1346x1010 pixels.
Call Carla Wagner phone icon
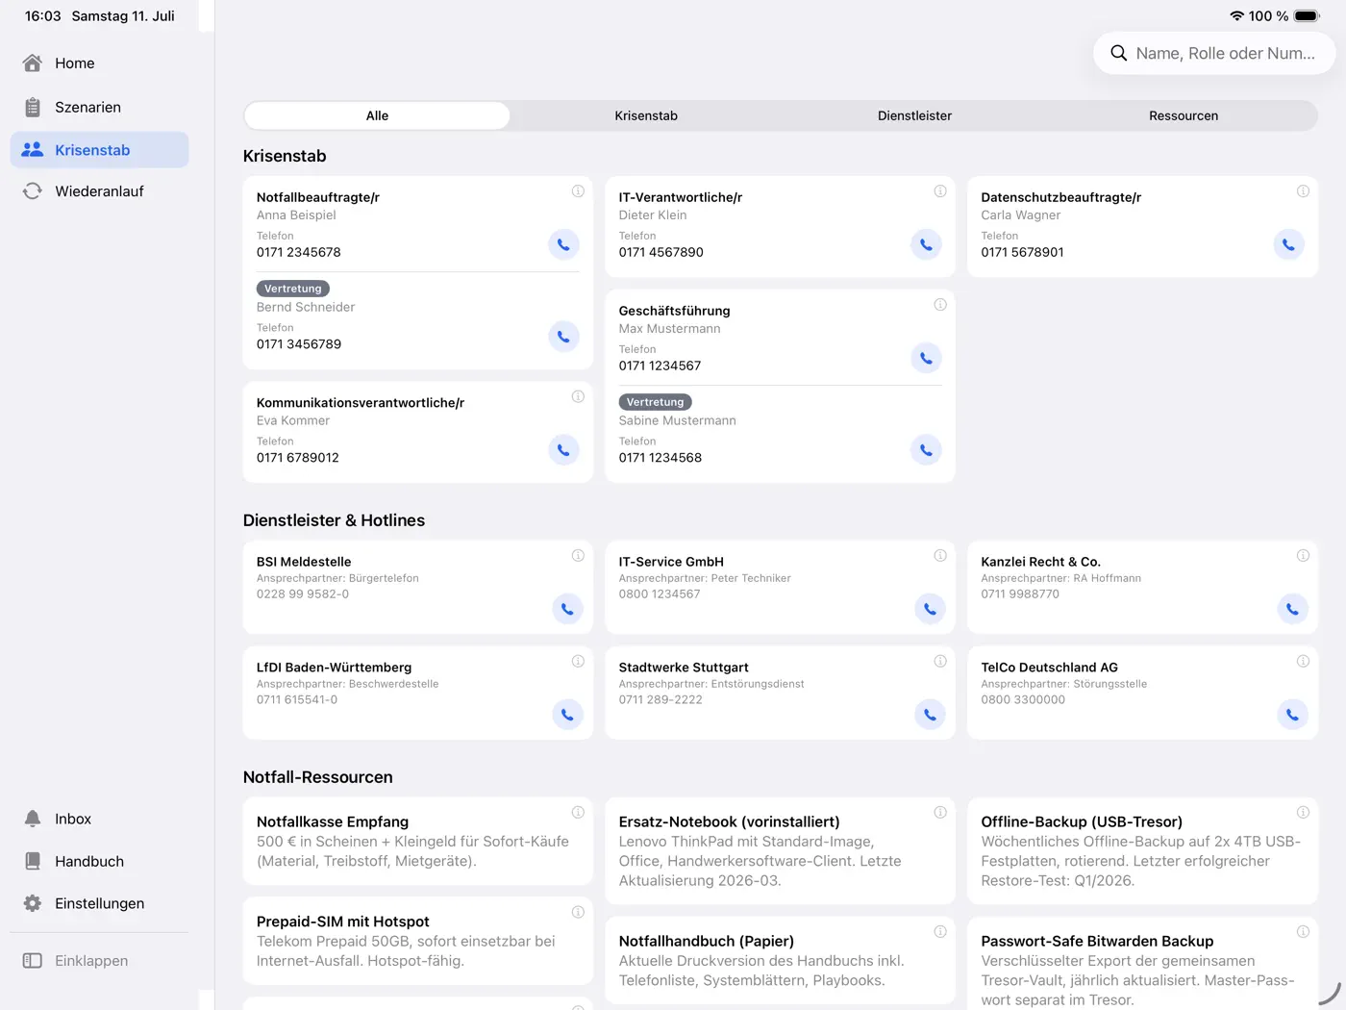click(x=1288, y=244)
